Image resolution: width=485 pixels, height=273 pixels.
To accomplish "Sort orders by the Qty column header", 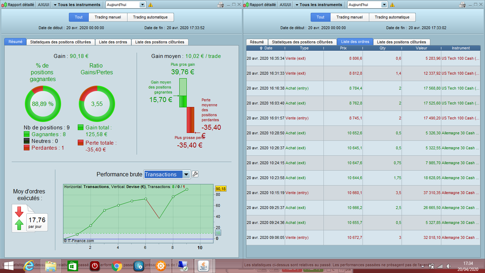I will coord(382,48).
